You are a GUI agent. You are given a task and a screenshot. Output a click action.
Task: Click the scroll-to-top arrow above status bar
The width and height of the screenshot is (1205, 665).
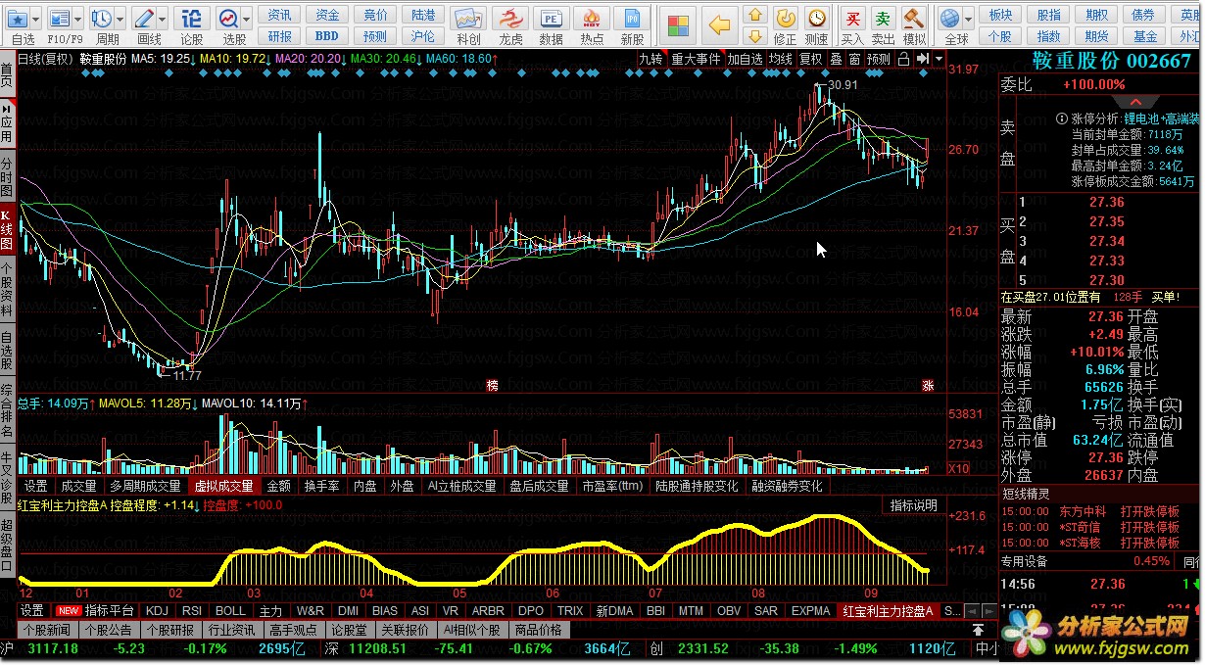tap(978, 630)
